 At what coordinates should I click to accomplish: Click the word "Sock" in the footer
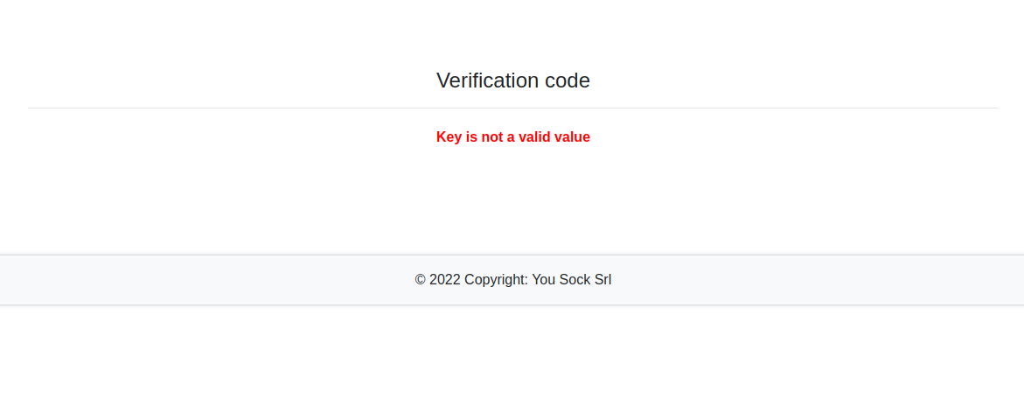point(575,280)
